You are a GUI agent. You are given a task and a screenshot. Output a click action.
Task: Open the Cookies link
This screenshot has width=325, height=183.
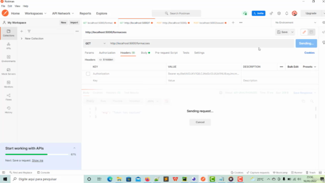309,53
